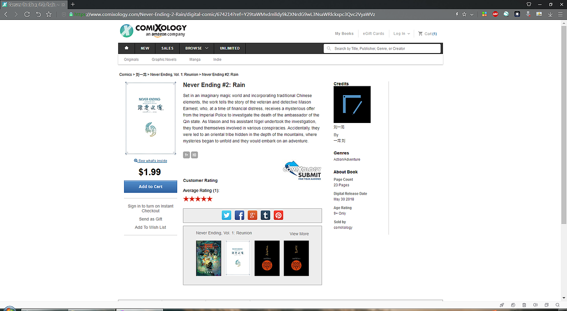Click Never Ending Vol. 1 breadcrumb

coord(174,74)
